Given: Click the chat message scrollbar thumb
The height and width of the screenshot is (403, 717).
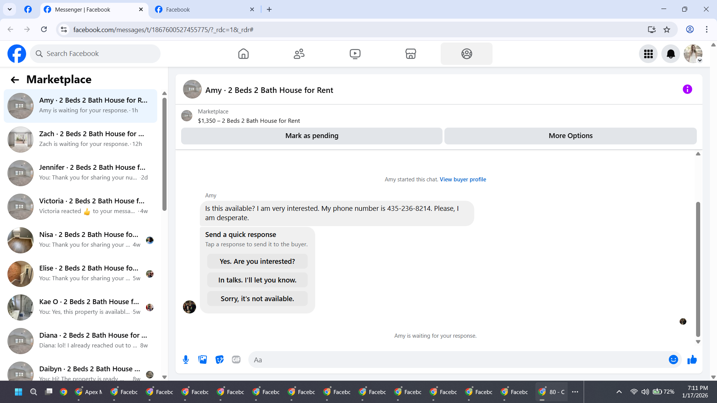Looking at the screenshot, I should coord(698,269).
